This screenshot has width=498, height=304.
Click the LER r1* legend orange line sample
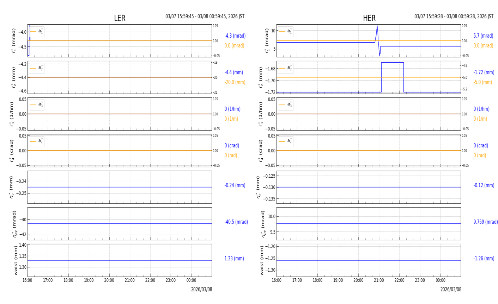34,32
